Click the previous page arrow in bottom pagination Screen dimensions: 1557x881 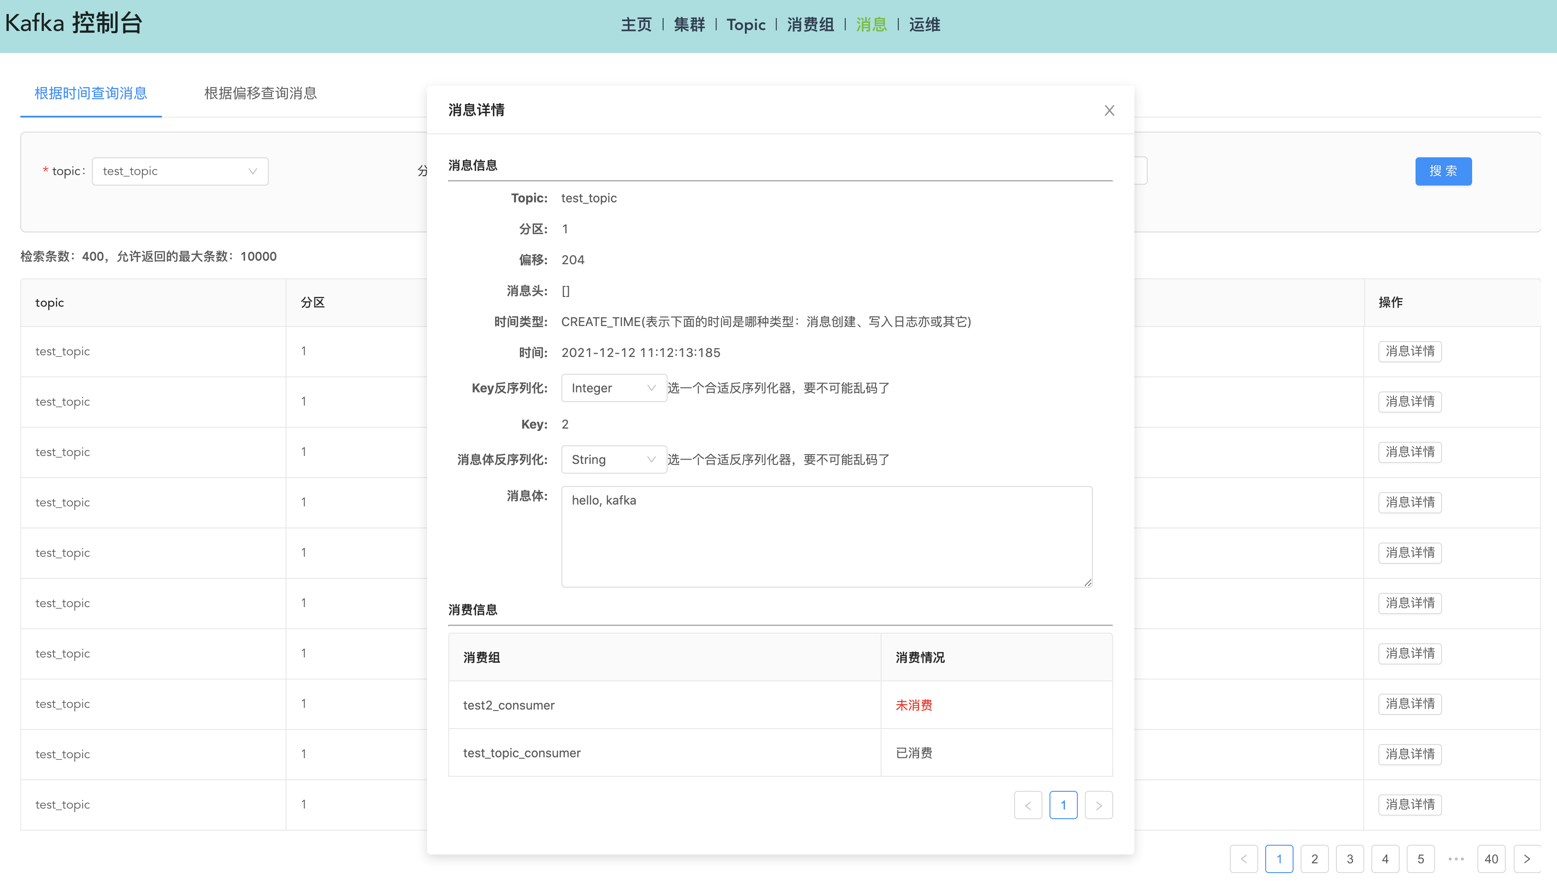1244,858
